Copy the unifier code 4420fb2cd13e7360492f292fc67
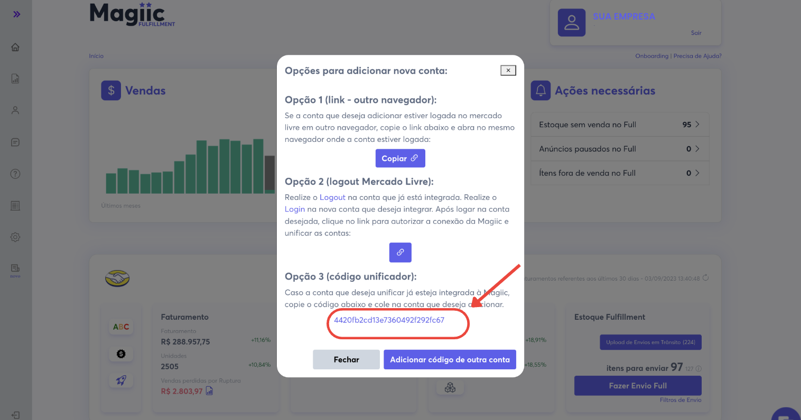This screenshot has height=420, width=801. (x=389, y=320)
